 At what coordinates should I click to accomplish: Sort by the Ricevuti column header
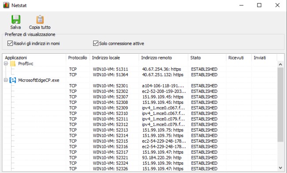point(239,58)
